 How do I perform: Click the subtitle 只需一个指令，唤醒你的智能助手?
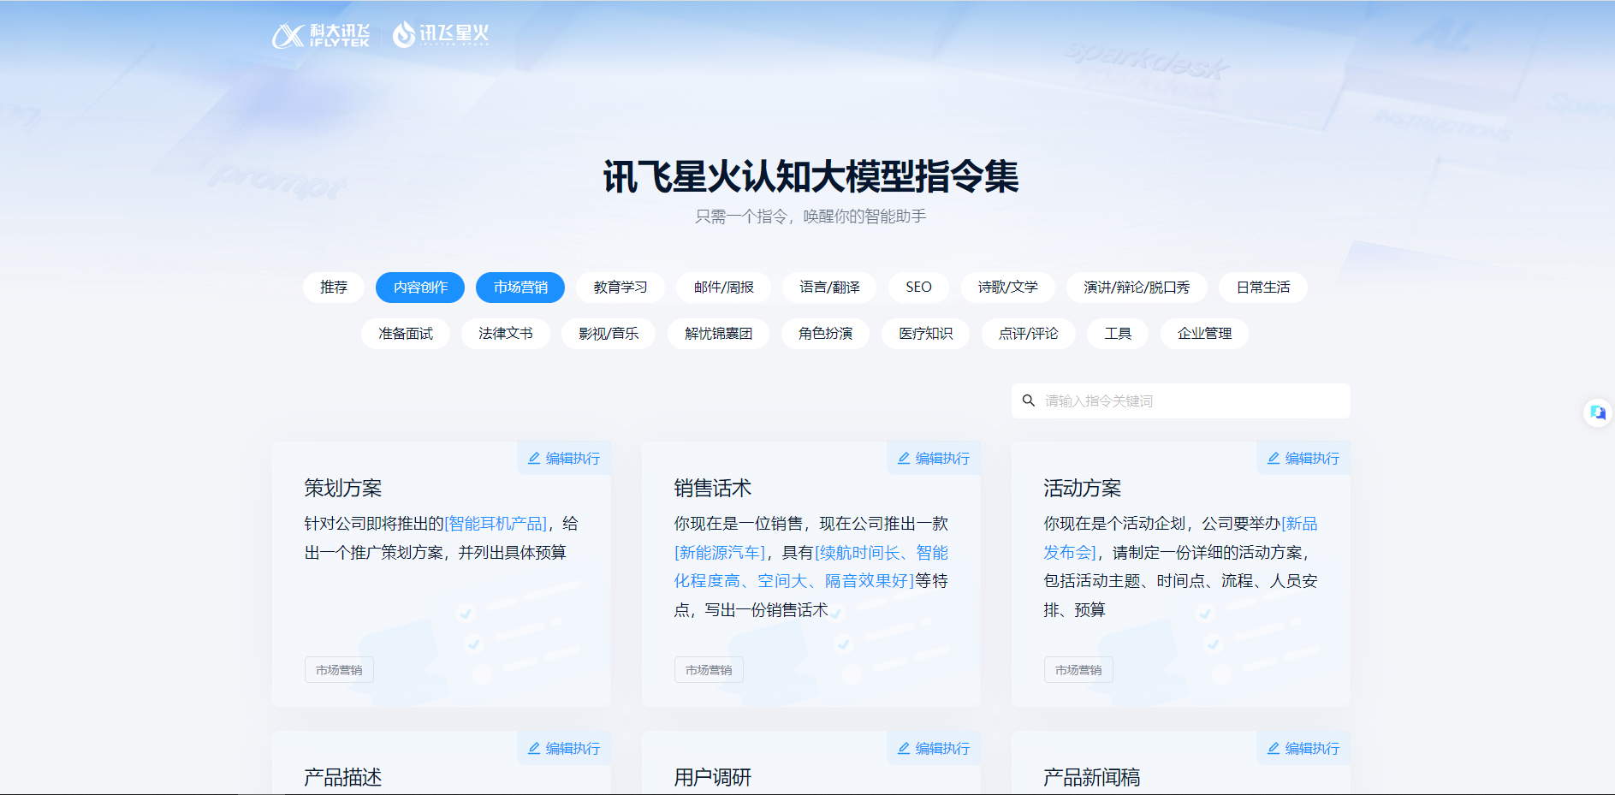pyautogui.click(x=810, y=217)
